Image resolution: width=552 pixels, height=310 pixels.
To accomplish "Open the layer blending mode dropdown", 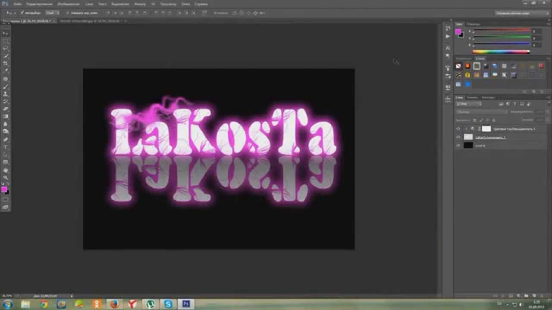I will 482,112.
